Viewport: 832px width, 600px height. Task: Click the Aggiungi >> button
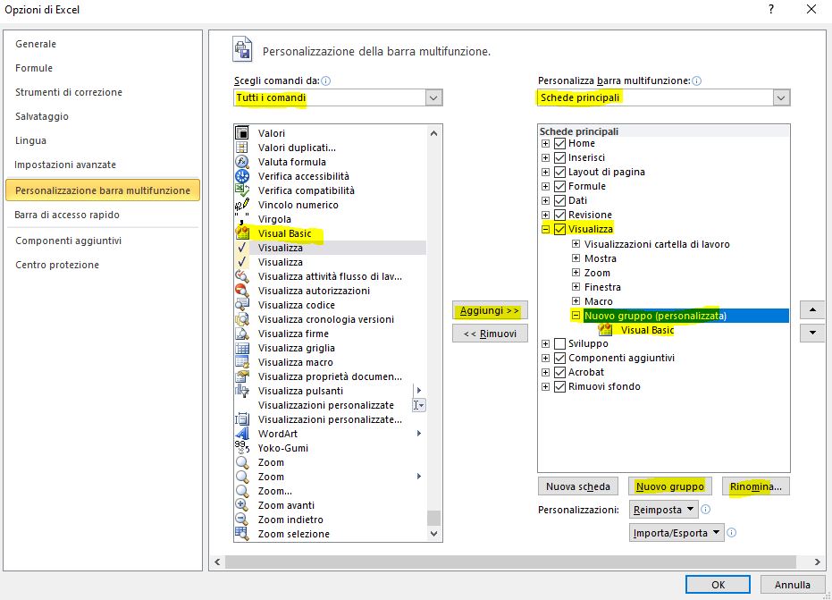(490, 310)
